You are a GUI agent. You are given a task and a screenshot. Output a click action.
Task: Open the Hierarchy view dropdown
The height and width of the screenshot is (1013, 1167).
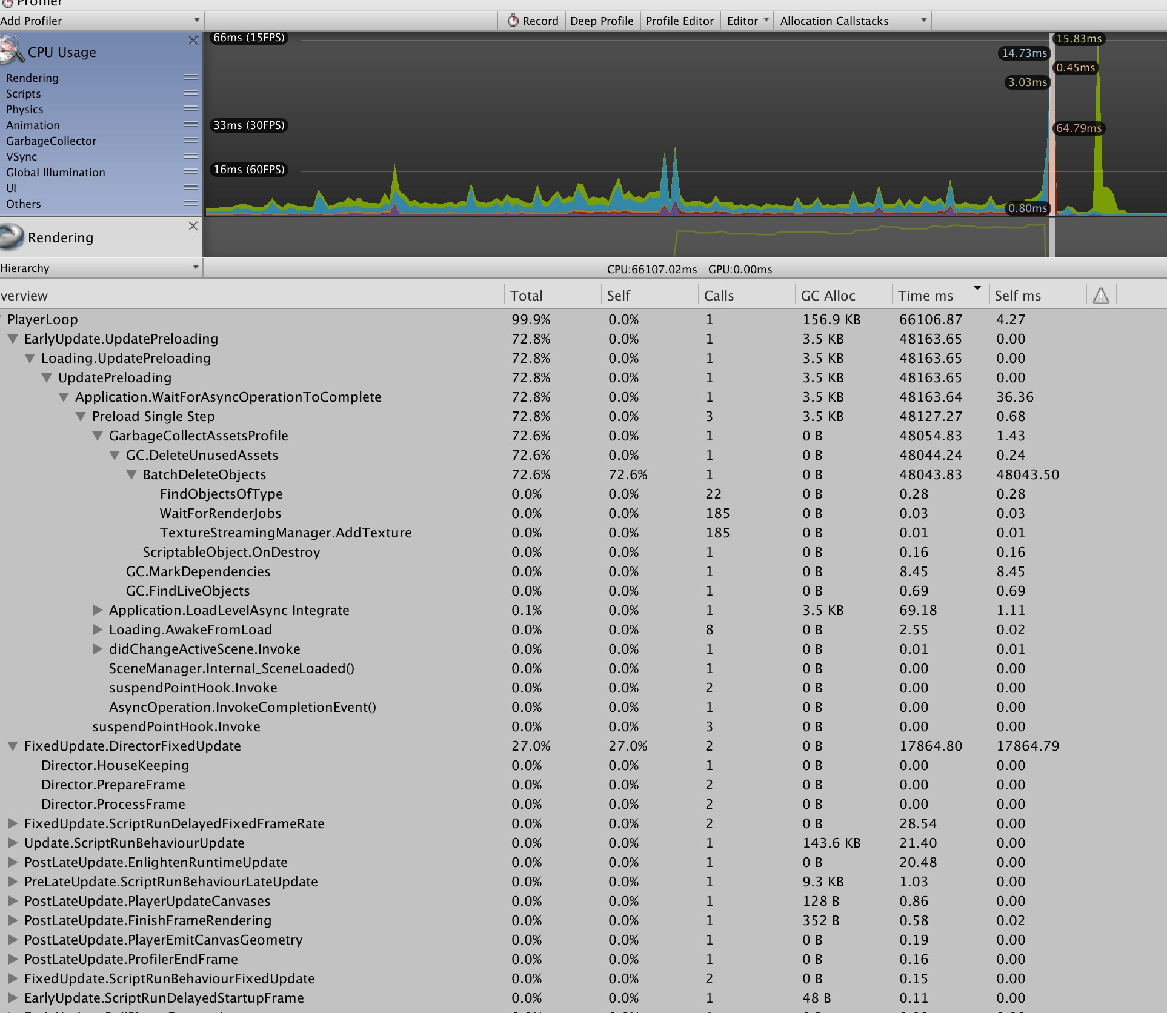[101, 268]
